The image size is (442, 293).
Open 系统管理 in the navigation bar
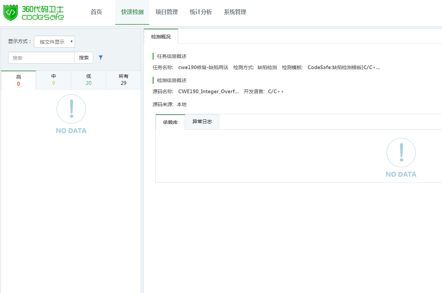click(x=235, y=12)
